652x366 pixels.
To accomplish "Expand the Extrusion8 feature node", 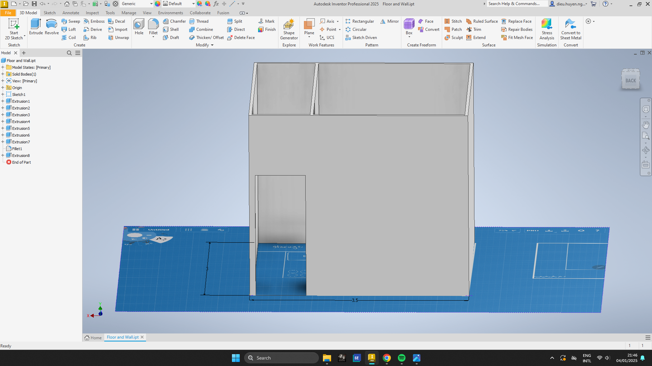I will (3, 156).
